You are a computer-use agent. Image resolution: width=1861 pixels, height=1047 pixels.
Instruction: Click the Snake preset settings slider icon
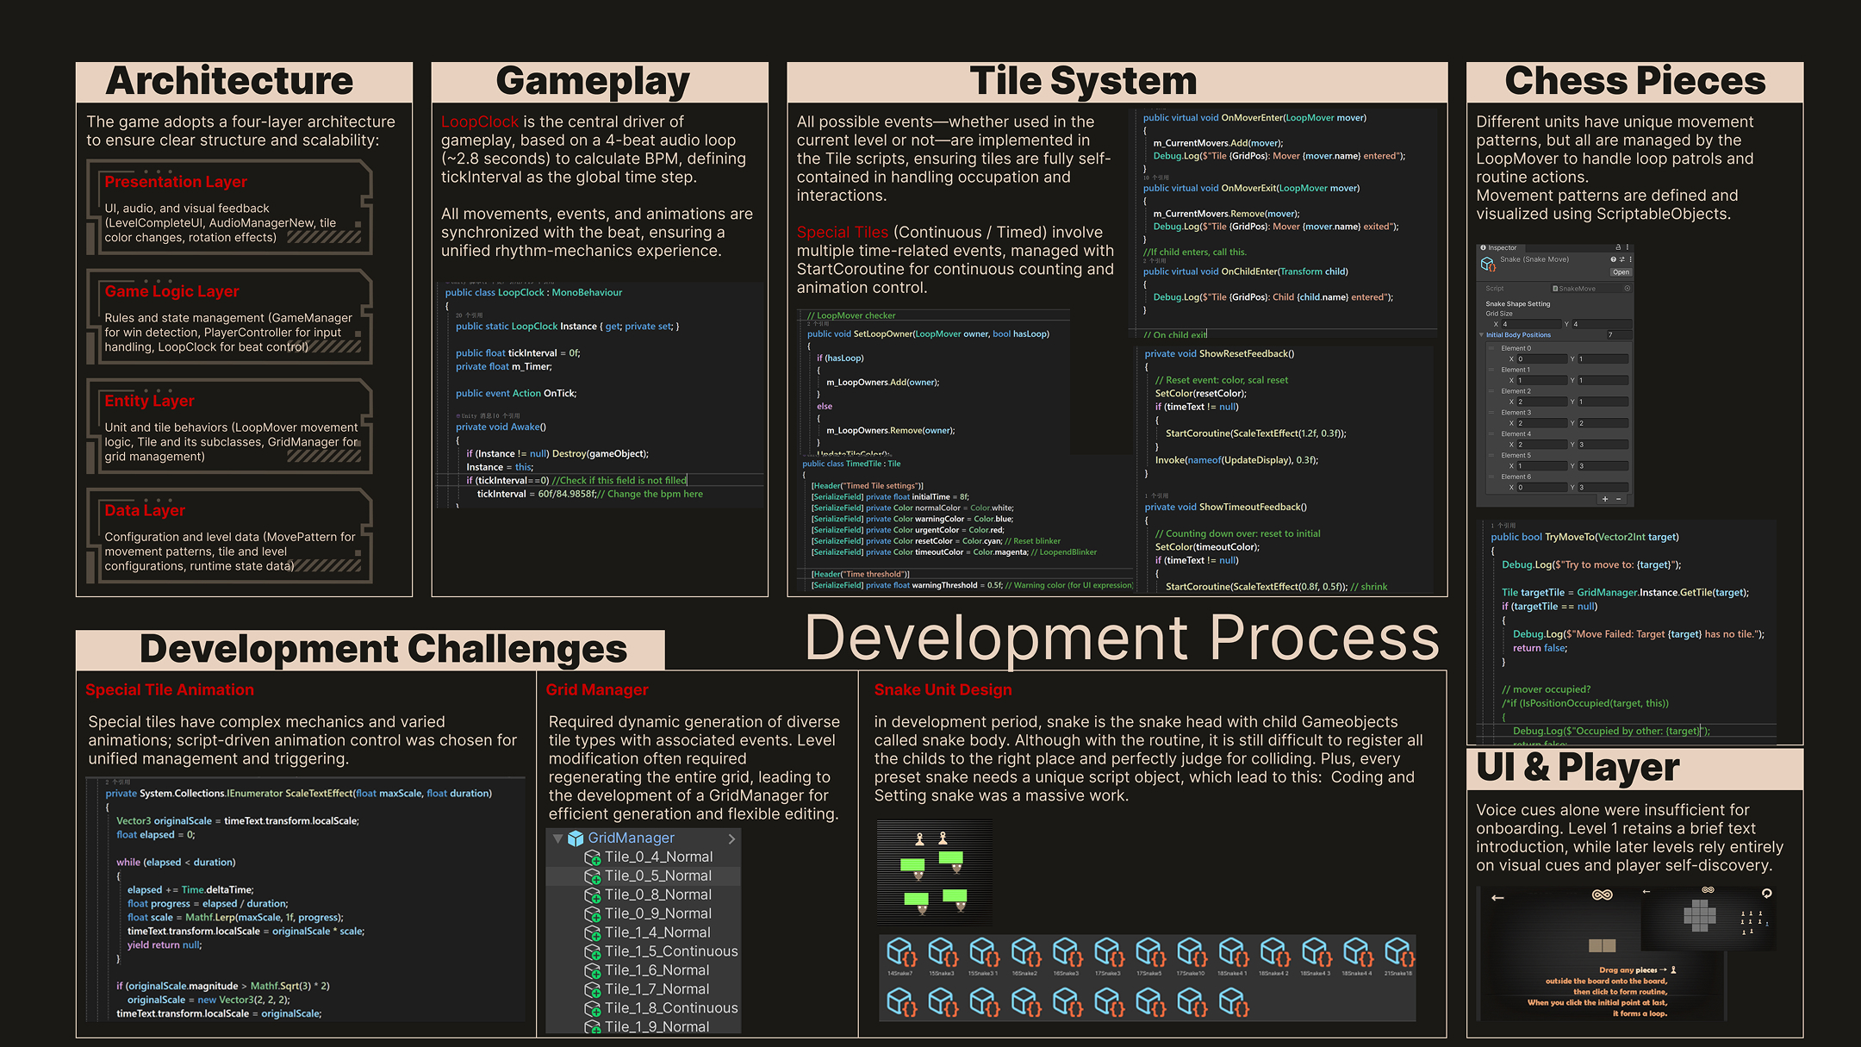(x=1622, y=259)
